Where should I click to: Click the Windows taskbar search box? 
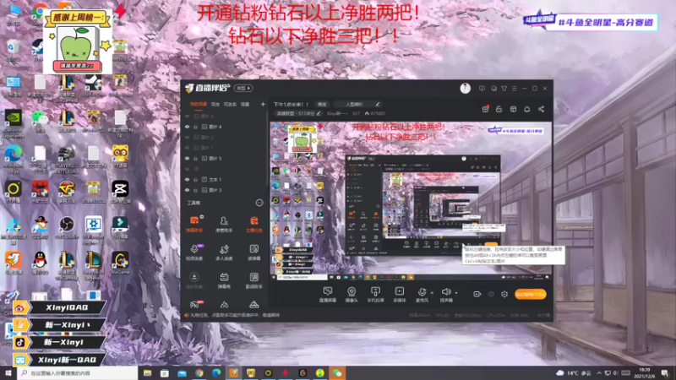tap(78, 373)
